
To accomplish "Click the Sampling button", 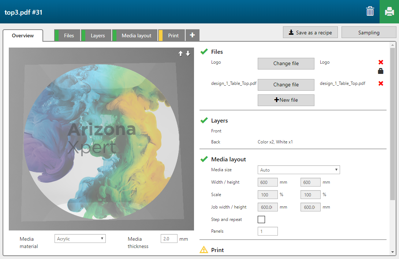I will (369, 32).
